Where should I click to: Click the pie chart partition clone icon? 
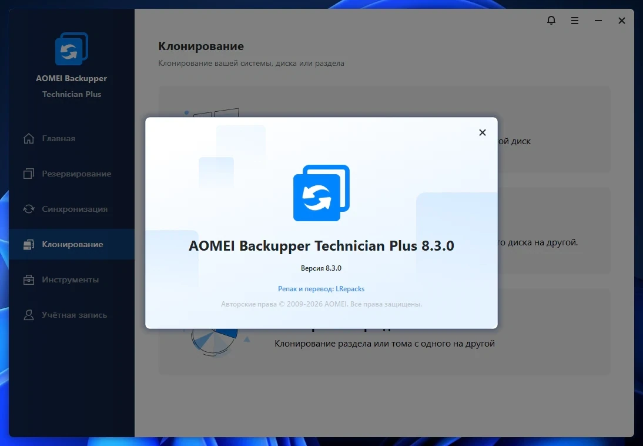(215, 342)
